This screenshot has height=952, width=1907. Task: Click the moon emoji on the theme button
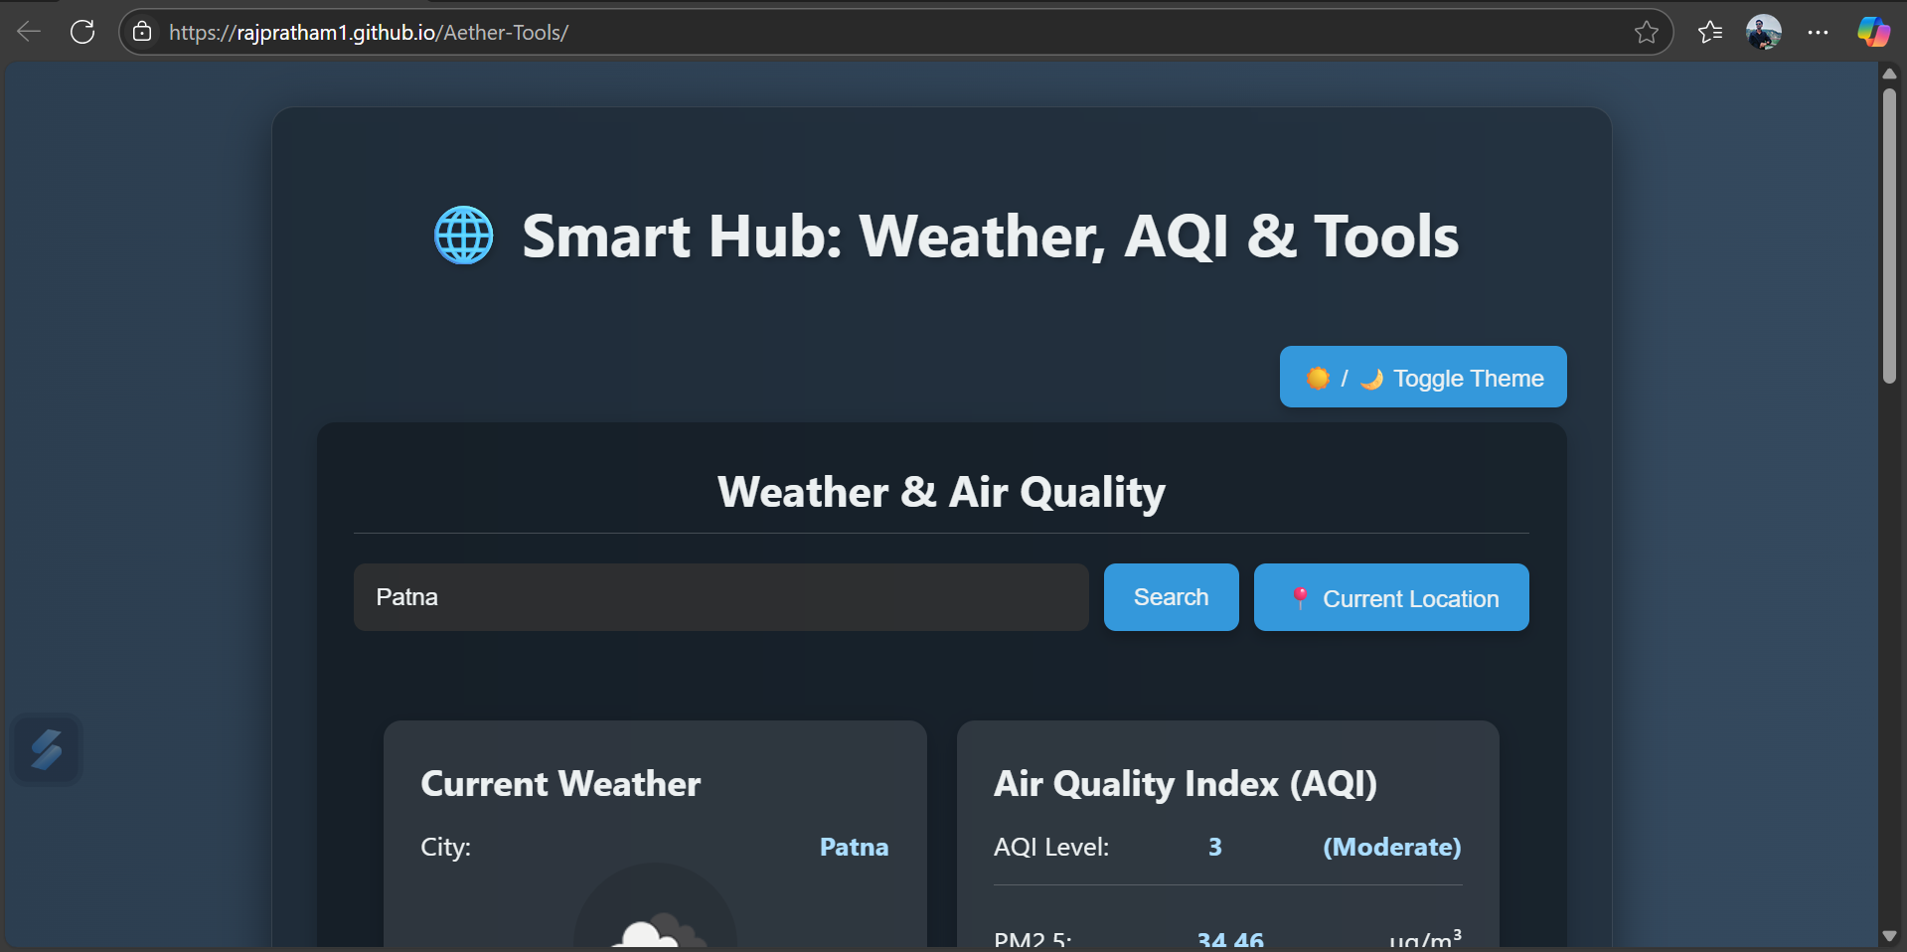click(x=1369, y=379)
